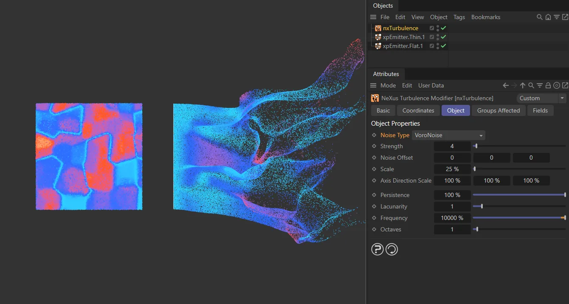The width and height of the screenshot is (569, 304).
Task: Open the Noise Type dropdown showing VoroNoise
Action: [448, 135]
